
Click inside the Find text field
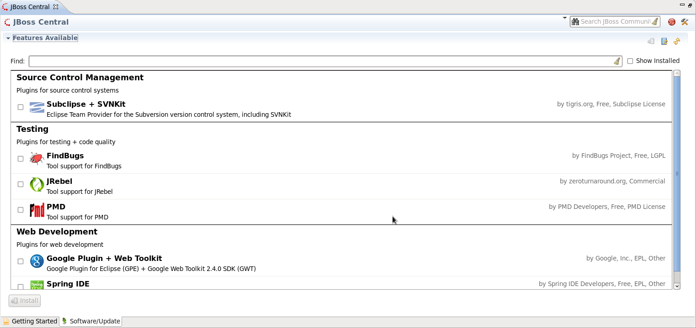click(x=320, y=61)
